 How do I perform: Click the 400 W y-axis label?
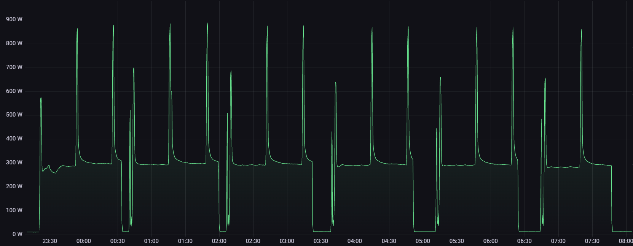14,139
